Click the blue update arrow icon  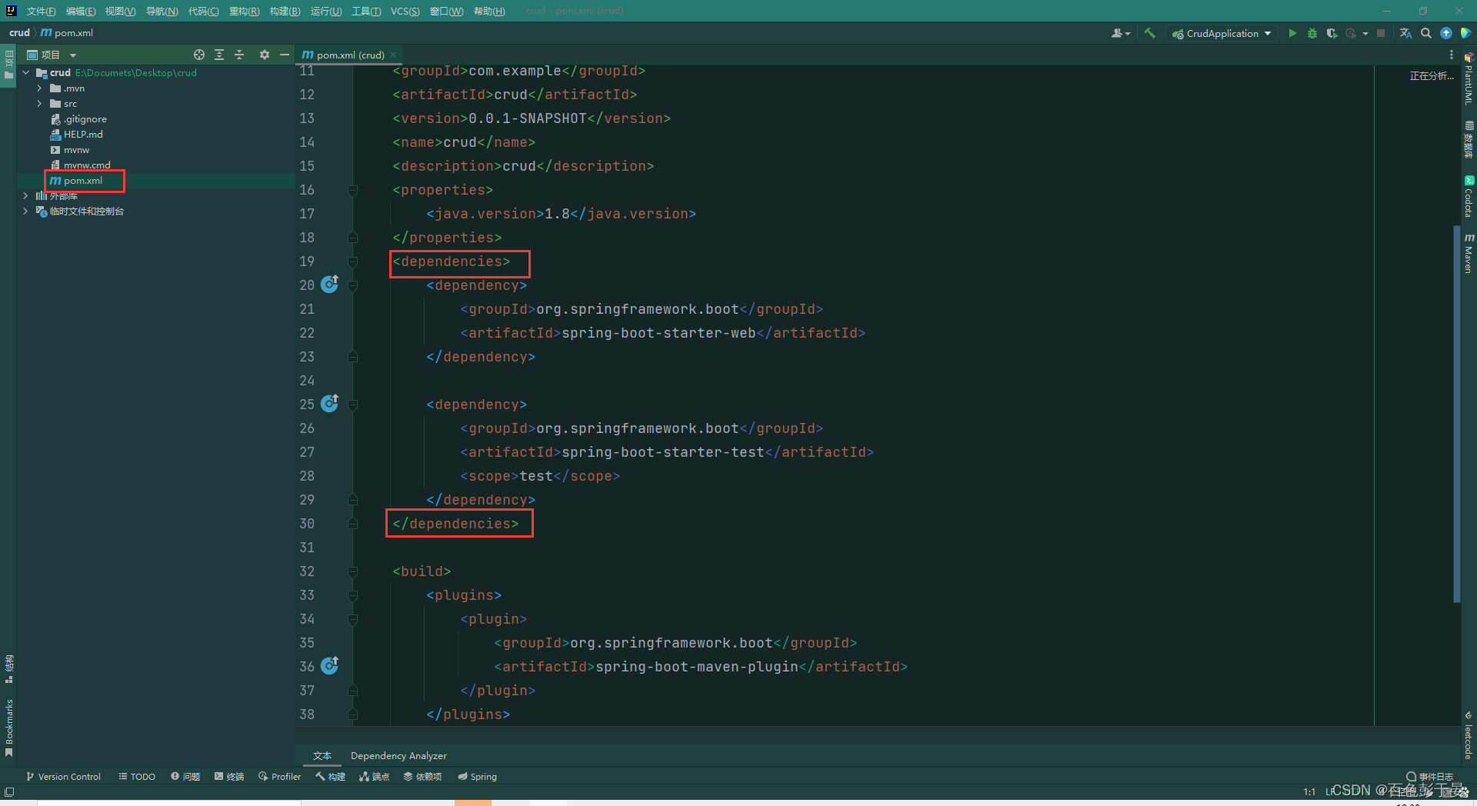pos(1446,33)
